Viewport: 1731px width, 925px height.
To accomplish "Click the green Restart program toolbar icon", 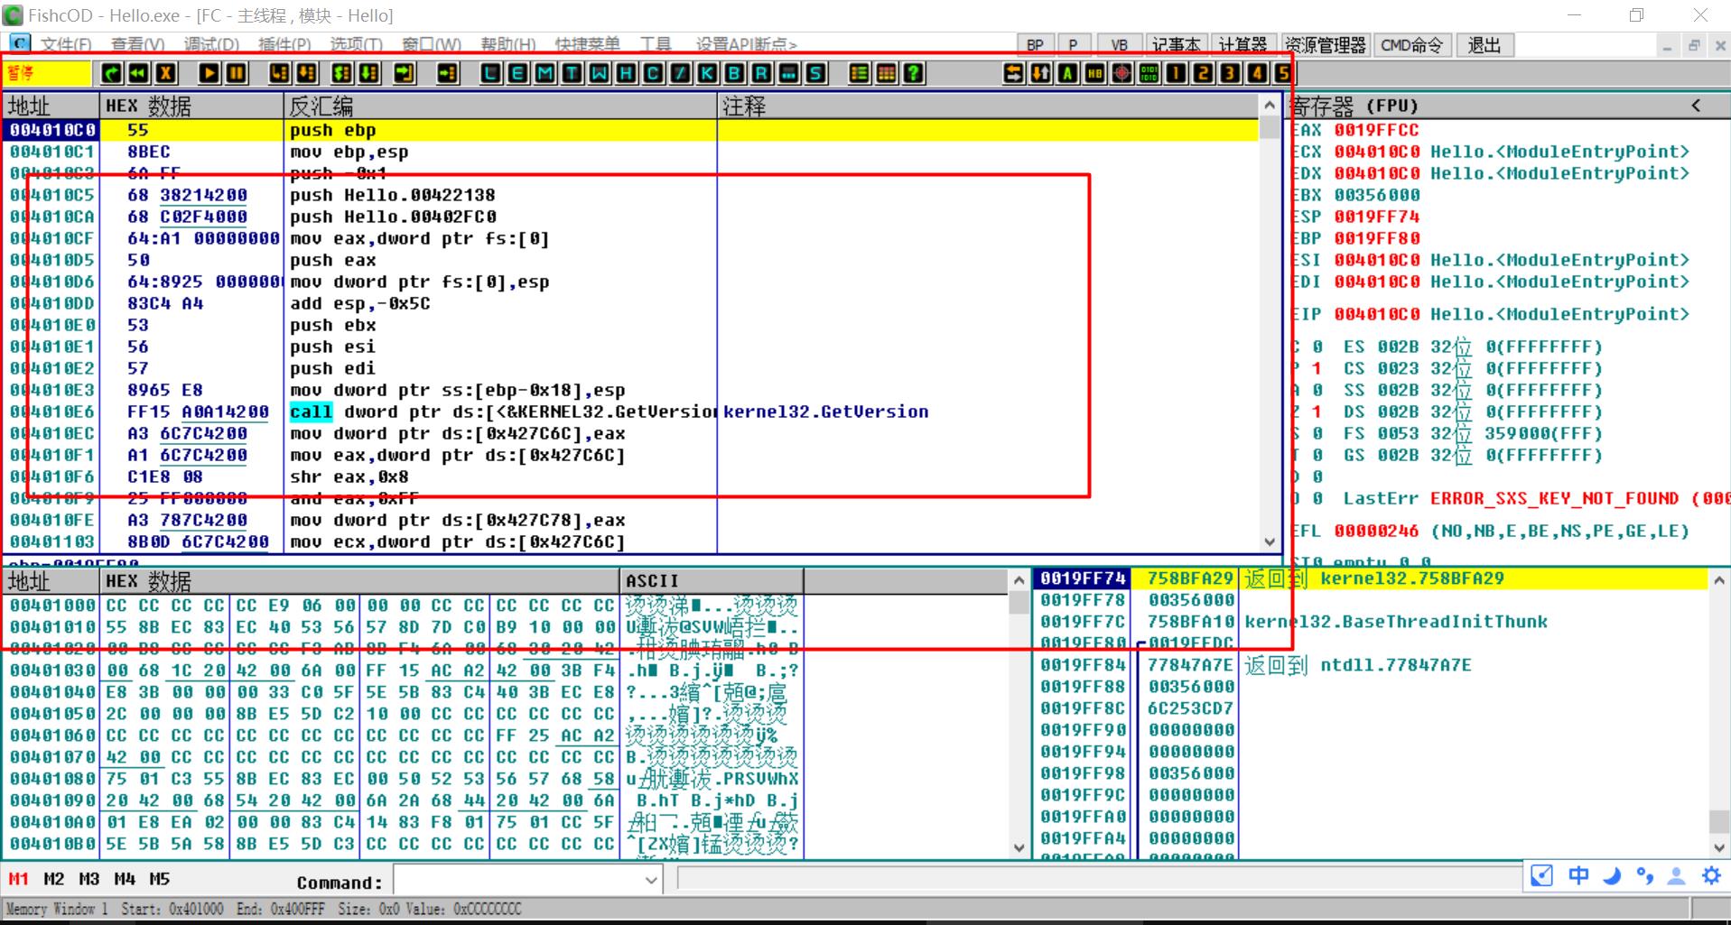I will [111, 74].
